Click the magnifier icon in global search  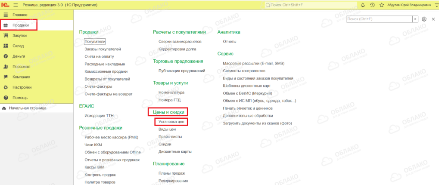tap(268, 5)
